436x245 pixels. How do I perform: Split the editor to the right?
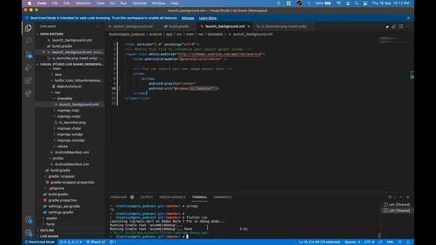click(401, 27)
